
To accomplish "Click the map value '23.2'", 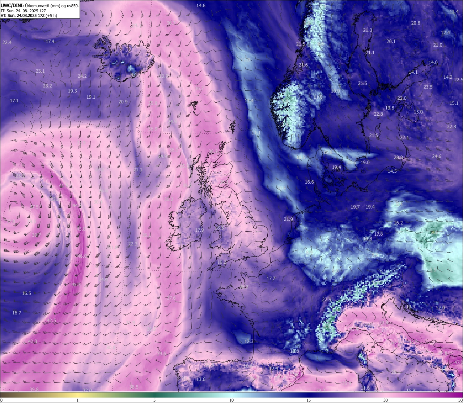I will (x=47, y=86).
